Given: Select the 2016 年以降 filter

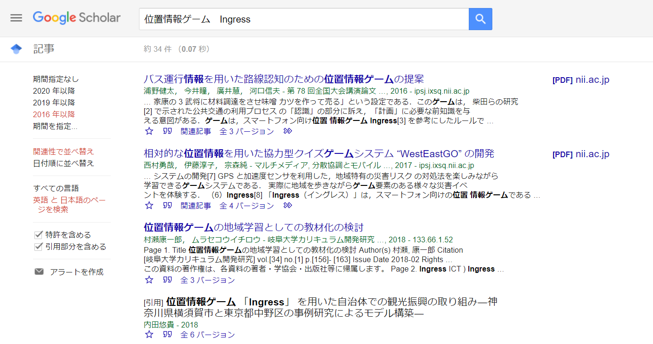Looking at the screenshot, I should 54,114.
